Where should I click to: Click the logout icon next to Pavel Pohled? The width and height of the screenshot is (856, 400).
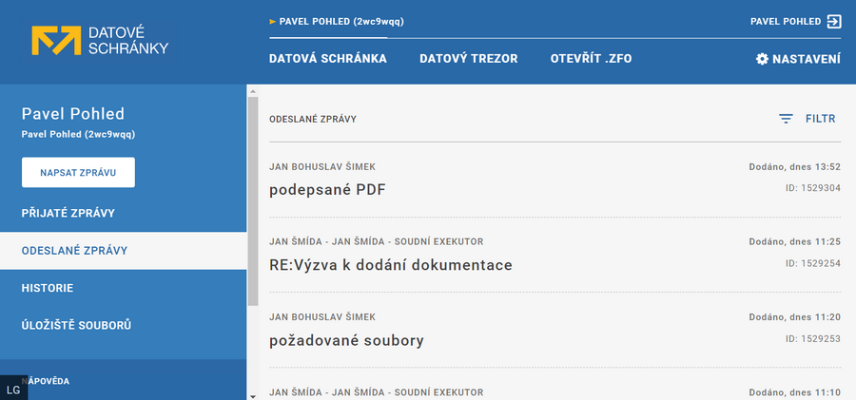tap(834, 21)
